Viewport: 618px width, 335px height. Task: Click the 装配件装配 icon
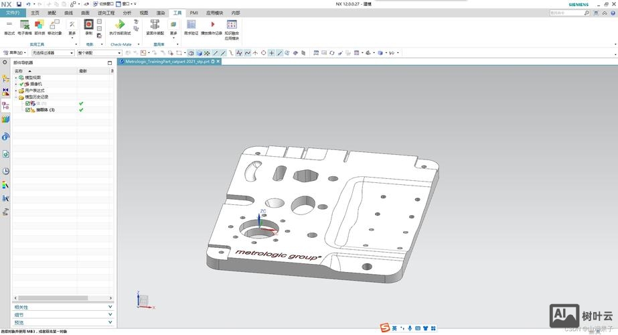point(155,25)
